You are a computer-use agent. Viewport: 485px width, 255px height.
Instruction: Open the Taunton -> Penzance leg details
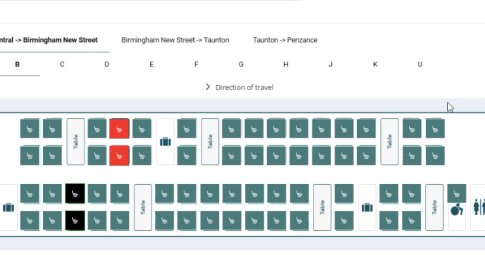pyautogui.click(x=285, y=40)
